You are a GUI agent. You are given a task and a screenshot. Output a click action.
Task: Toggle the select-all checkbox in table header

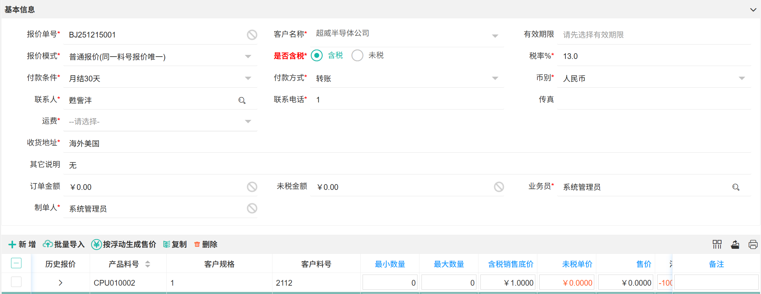16,263
